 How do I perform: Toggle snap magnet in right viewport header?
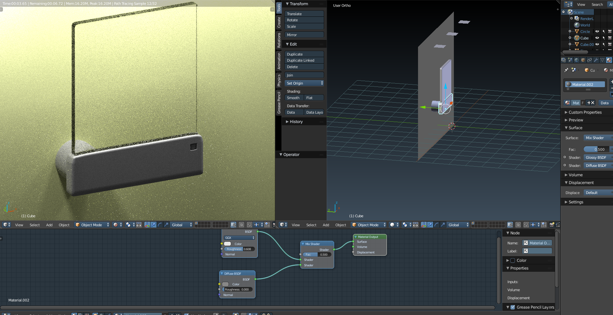click(526, 225)
